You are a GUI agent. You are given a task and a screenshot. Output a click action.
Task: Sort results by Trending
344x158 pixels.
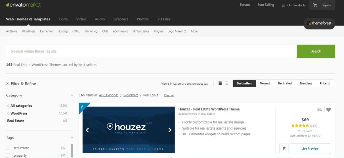click(306, 83)
